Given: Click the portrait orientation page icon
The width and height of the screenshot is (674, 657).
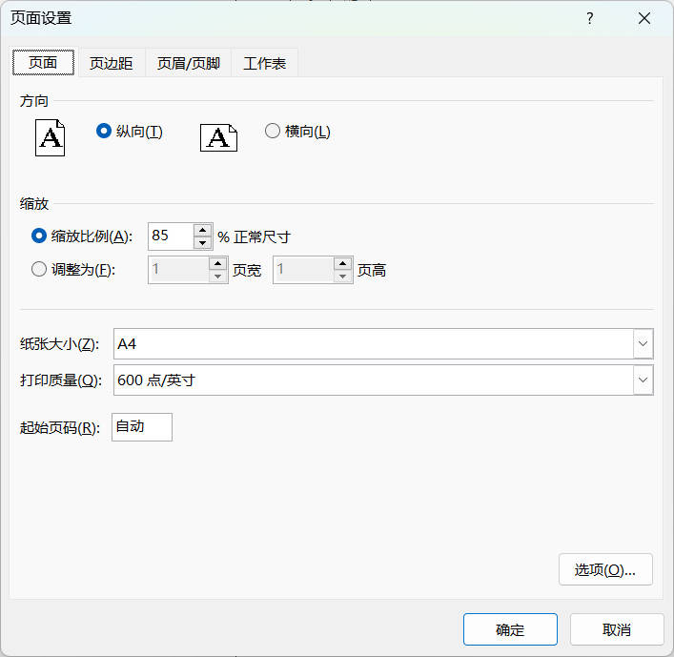Looking at the screenshot, I should [x=50, y=137].
